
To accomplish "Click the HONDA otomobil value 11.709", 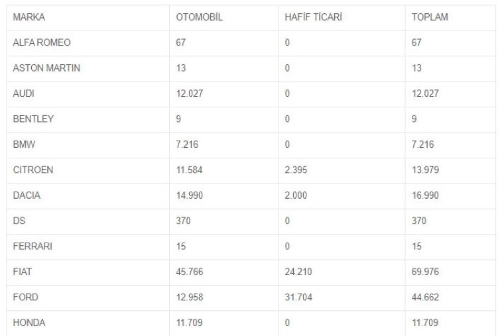I will pos(189,323).
